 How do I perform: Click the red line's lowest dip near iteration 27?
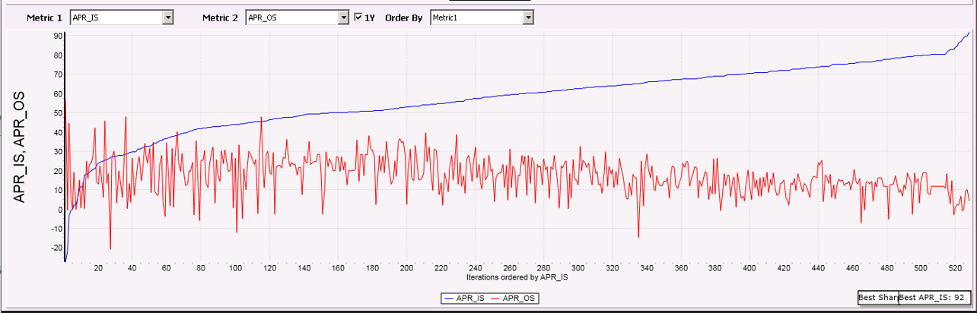tap(110, 248)
